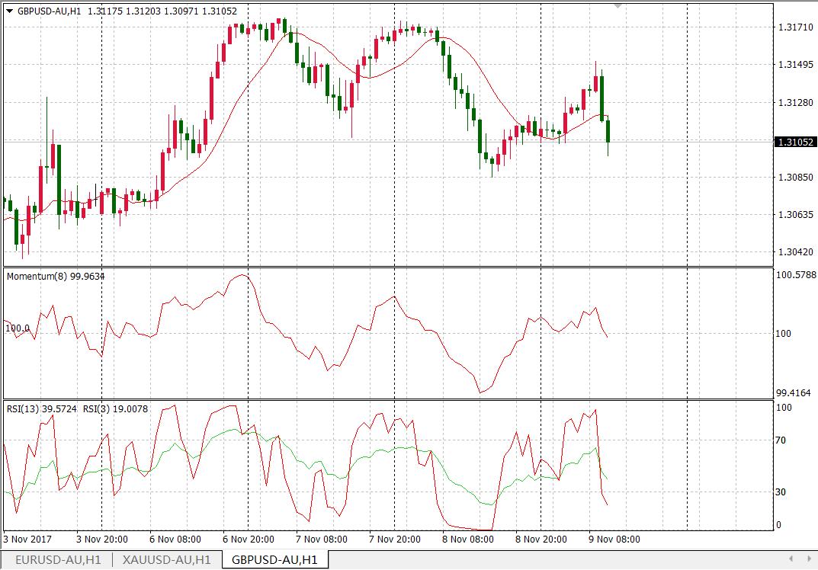Click the chart shift marker triangle at top
Image resolution: width=818 pixels, height=570 pixels.
click(x=618, y=6)
